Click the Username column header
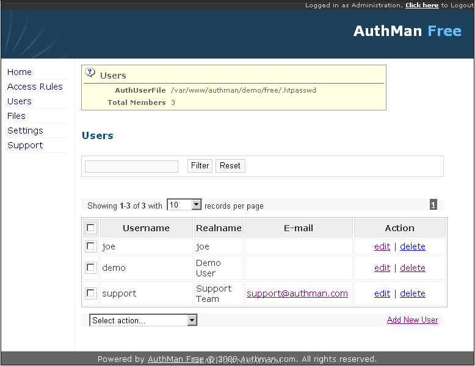Image resolution: width=475 pixels, height=366 pixels. click(146, 228)
